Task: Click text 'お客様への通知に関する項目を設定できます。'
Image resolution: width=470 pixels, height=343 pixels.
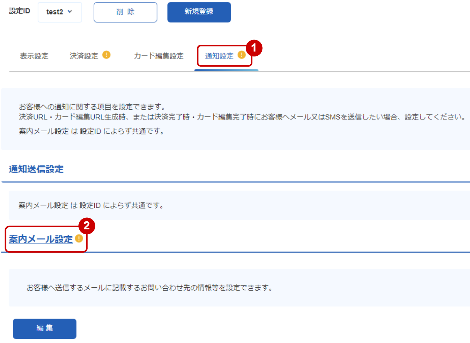Action: [92, 107]
